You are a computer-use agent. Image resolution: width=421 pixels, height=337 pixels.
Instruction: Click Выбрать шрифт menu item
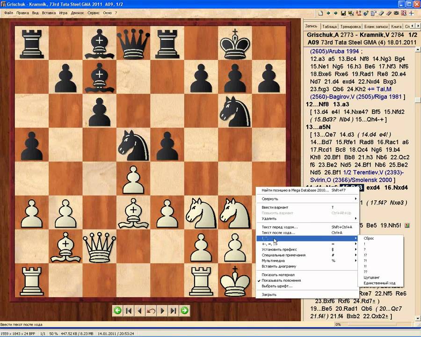(x=307, y=286)
